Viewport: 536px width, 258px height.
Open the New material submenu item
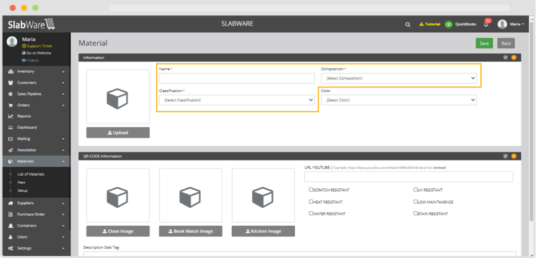pyautogui.click(x=21, y=182)
